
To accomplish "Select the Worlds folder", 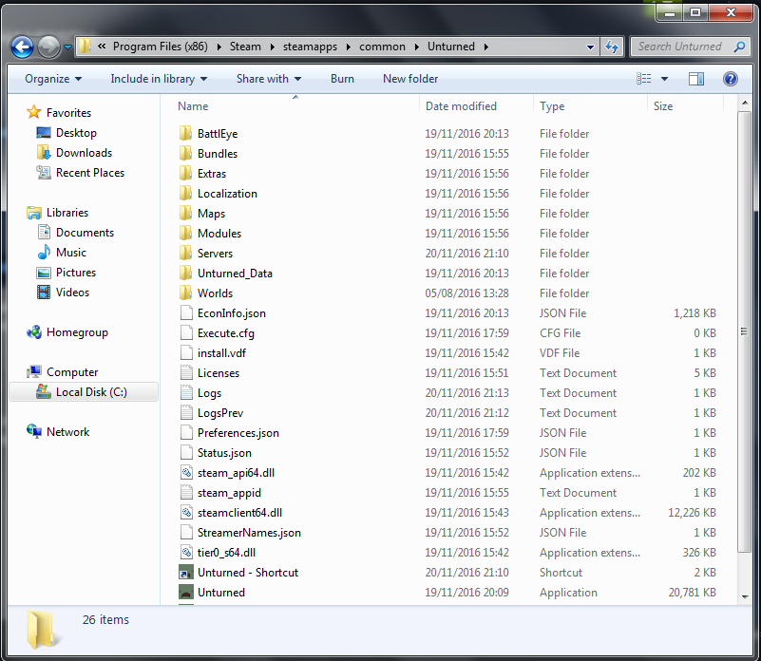I will point(215,293).
